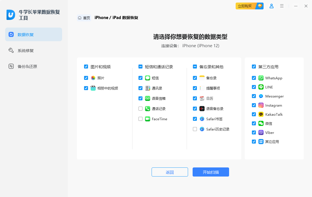Click the user account icon at top
The image size is (312, 197).
271,6
